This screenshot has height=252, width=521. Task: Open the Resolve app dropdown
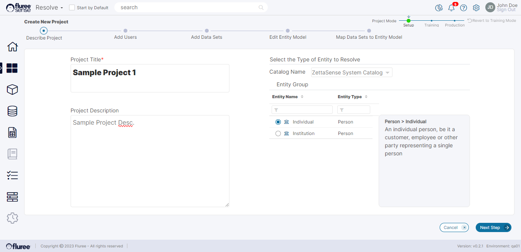coord(49,8)
